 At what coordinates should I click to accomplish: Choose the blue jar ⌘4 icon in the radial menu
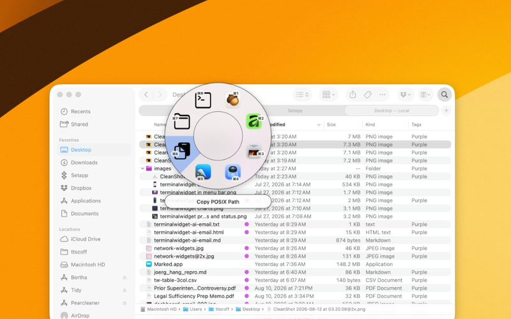coord(233,172)
